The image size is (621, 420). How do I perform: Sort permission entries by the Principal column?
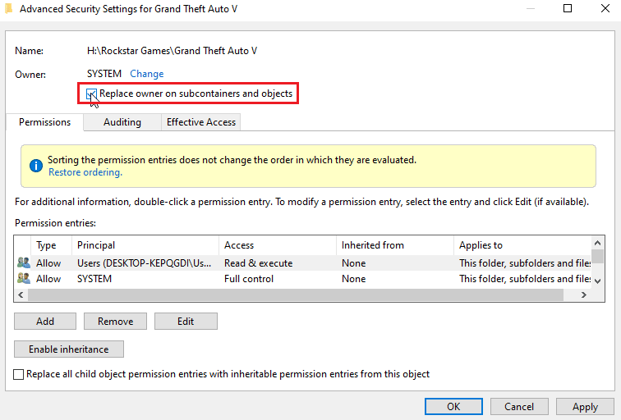coord(96,245)
